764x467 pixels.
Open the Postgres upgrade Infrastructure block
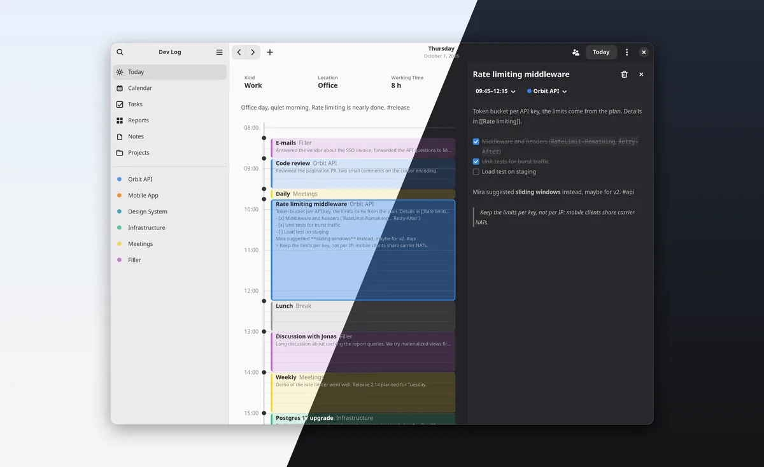click(x=363, y=419)
